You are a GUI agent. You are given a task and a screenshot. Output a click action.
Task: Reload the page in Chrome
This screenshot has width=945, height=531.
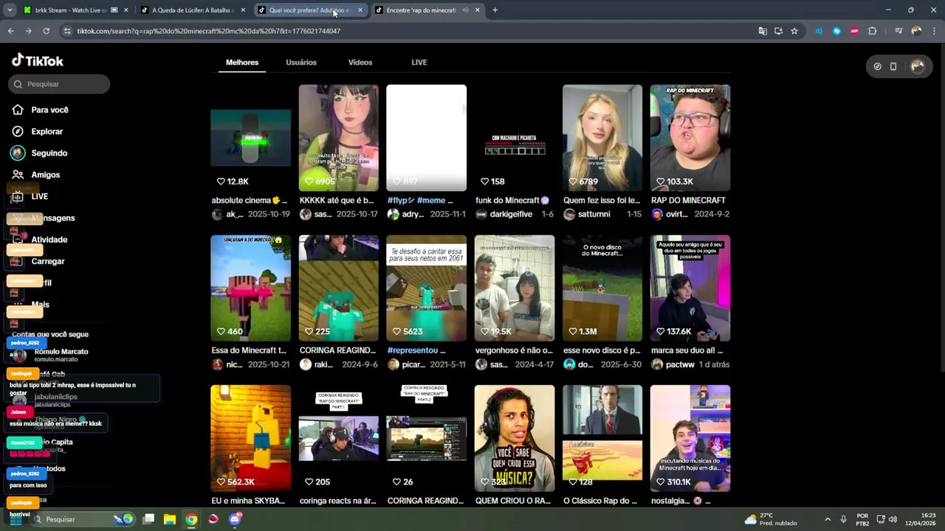pyautogui.click(x=46, y=31)
